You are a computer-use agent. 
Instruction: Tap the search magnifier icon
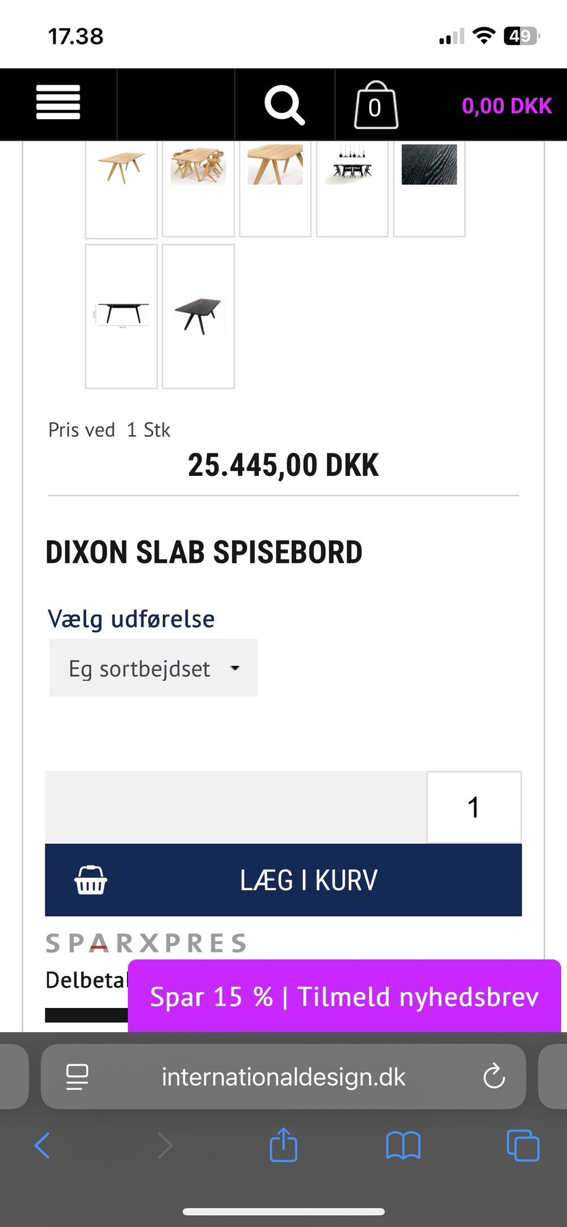[284, 105]
